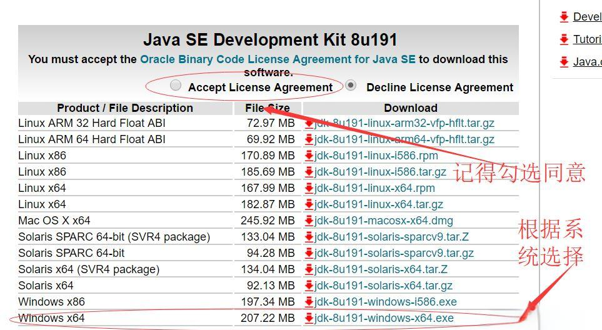Click the Linux ARM 64 Hard Float ABI row label

[x=92, y=139]
